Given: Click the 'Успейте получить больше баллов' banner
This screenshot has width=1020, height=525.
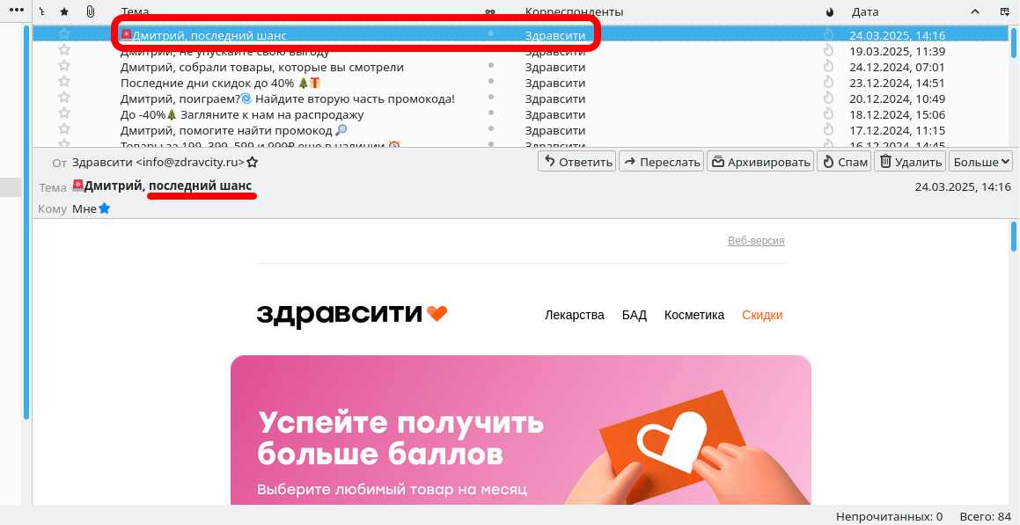Looking at the screenshot, I should pyautogui.click(x=520, y=430).
